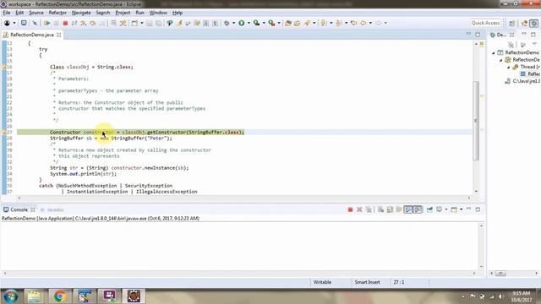Click the editor horizontal scrollbar

[x=244, y=198]
